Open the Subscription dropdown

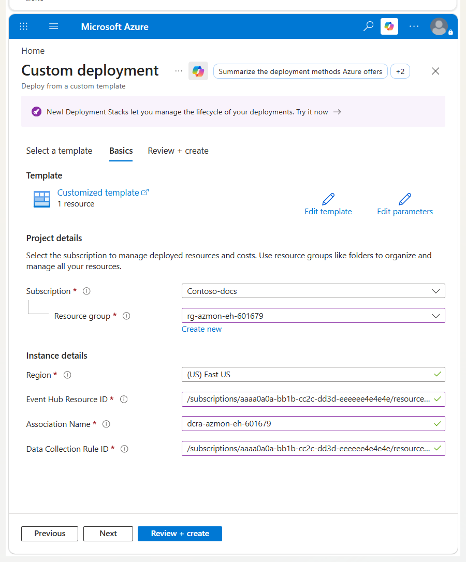(x=313, y=291)
